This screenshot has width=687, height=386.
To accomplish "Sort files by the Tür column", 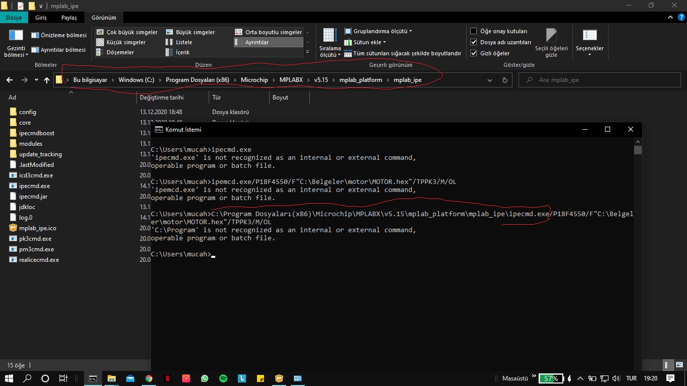I will (x=238, y=98).
